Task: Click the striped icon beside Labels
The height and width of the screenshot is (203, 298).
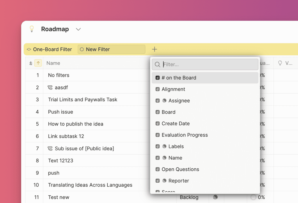Action: tap(164, 146)
